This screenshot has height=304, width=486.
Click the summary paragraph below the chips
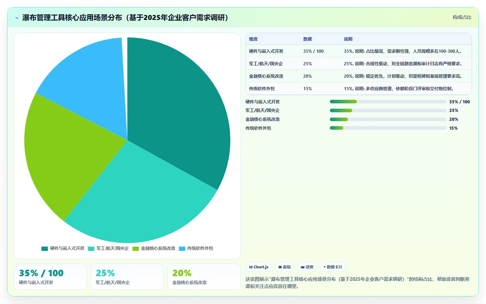tap(358, 283)
